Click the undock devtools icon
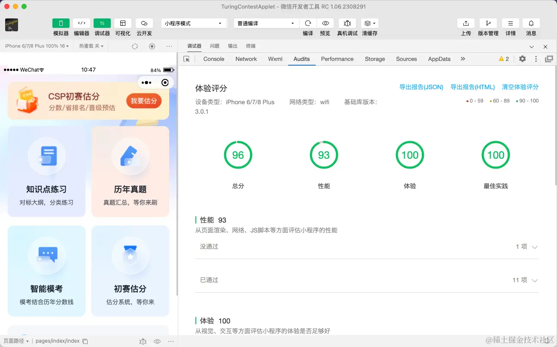 (549, 59)
